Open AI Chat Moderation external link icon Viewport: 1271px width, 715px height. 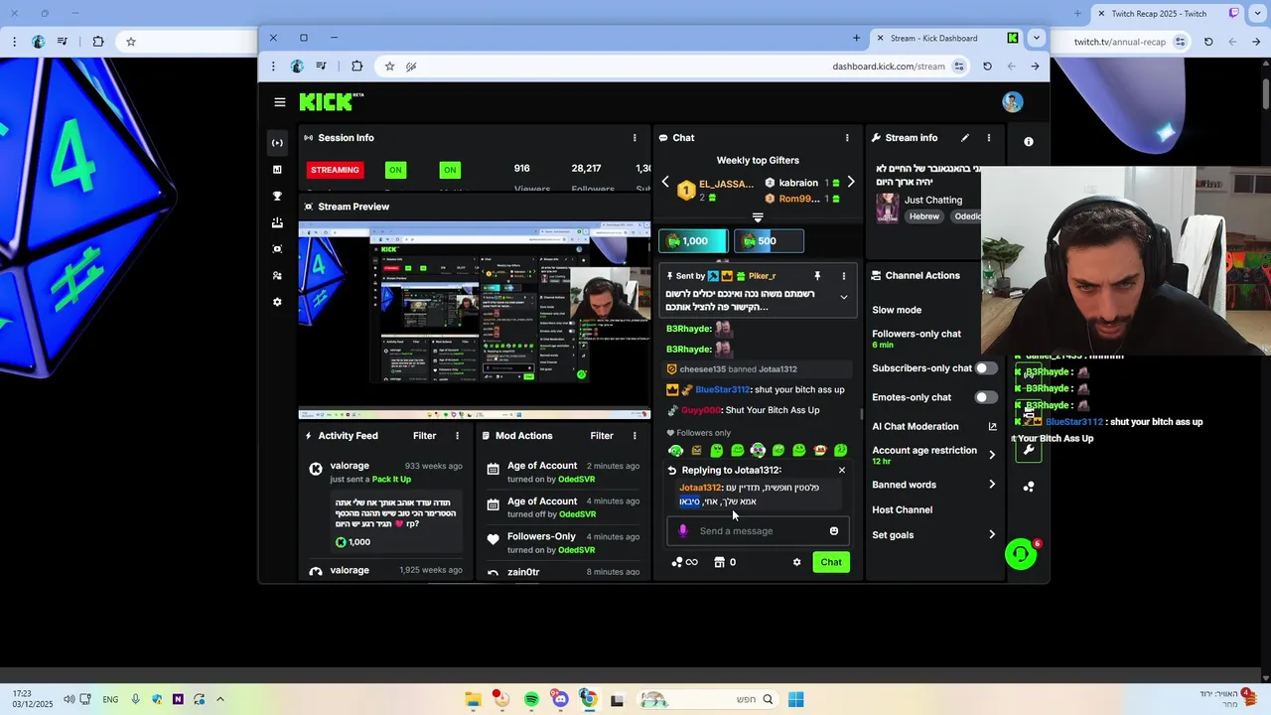pyautogui.click(x=992, y=427)
